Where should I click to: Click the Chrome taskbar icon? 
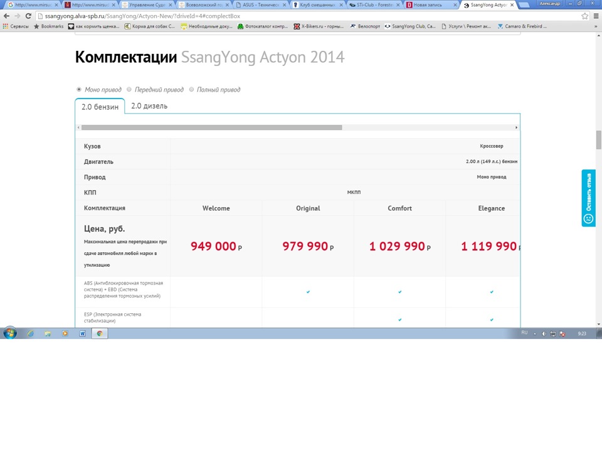click(100, 333)
